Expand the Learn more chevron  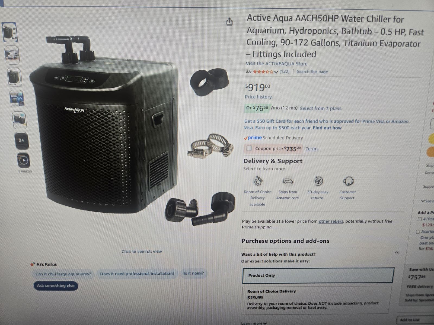pos(265,323)
